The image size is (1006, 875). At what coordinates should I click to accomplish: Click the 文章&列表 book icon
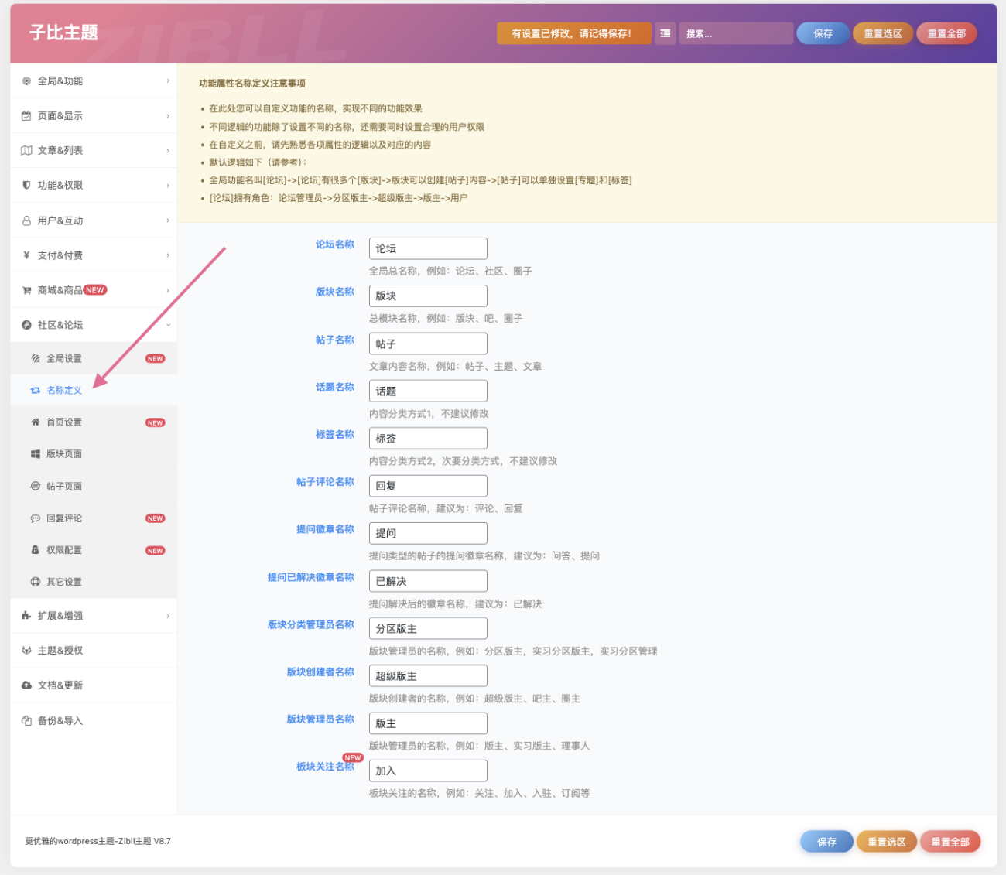(x=26, y=150)
